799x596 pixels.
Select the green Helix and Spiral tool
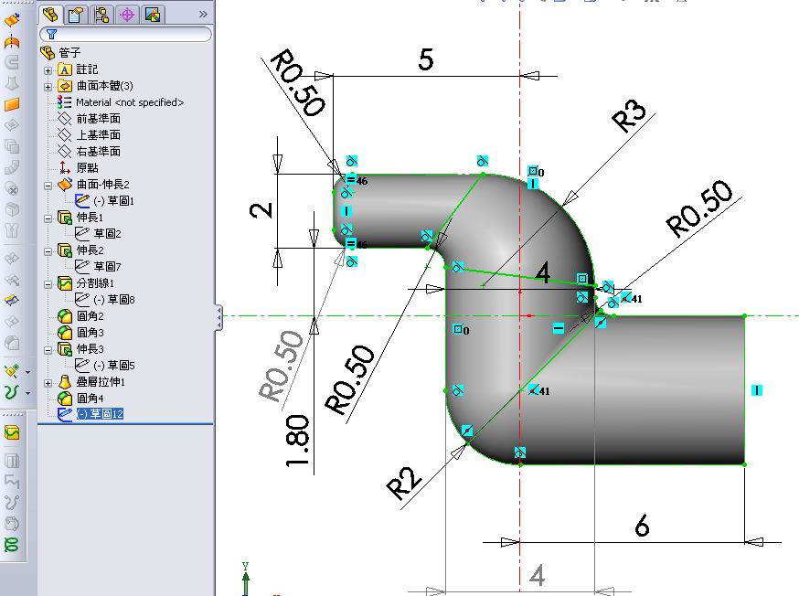click(12, 545)
